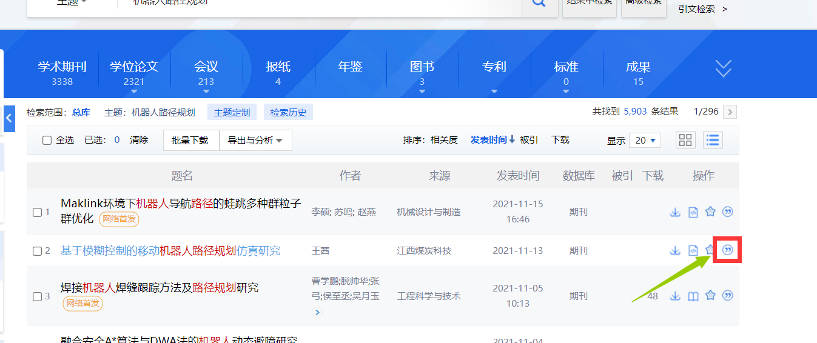This screenshot has width=817, height=343.
Task: Expand more authors arrow under 曹学鹏
Action: 317,313
